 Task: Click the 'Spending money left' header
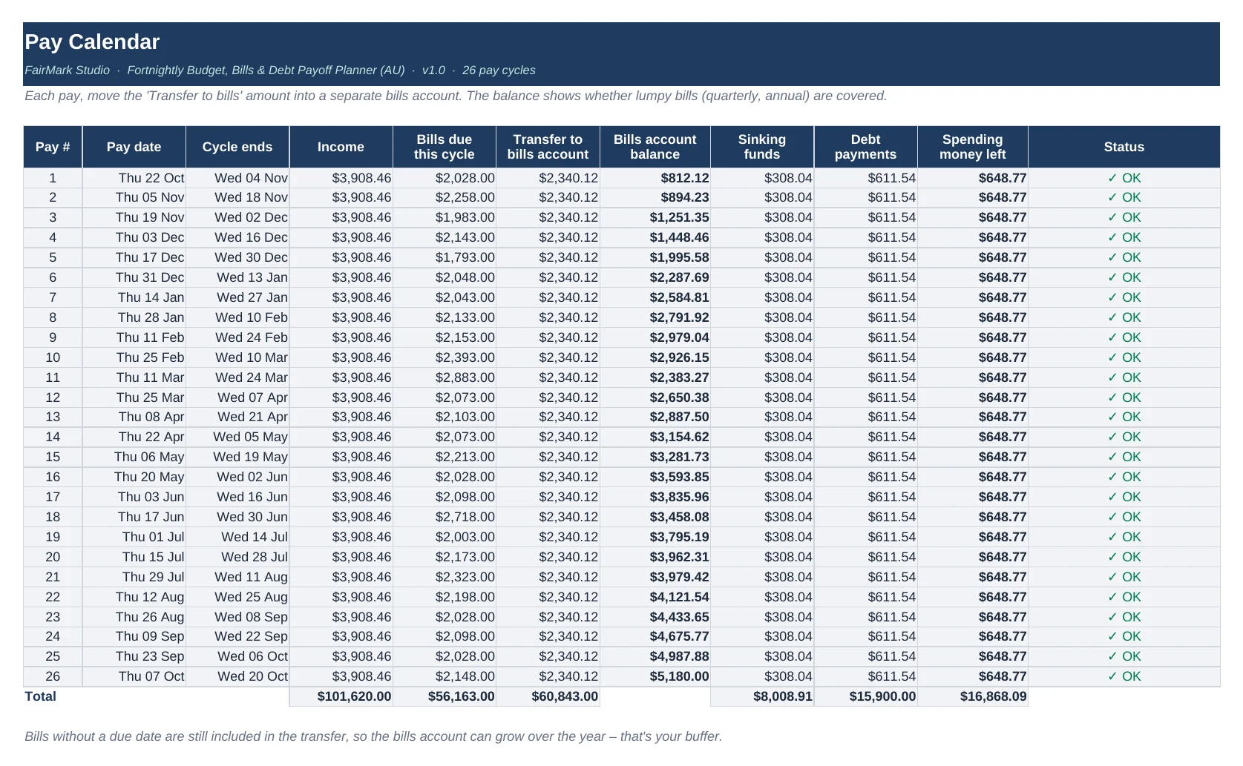pyautogui.click(x=972, y=147)
